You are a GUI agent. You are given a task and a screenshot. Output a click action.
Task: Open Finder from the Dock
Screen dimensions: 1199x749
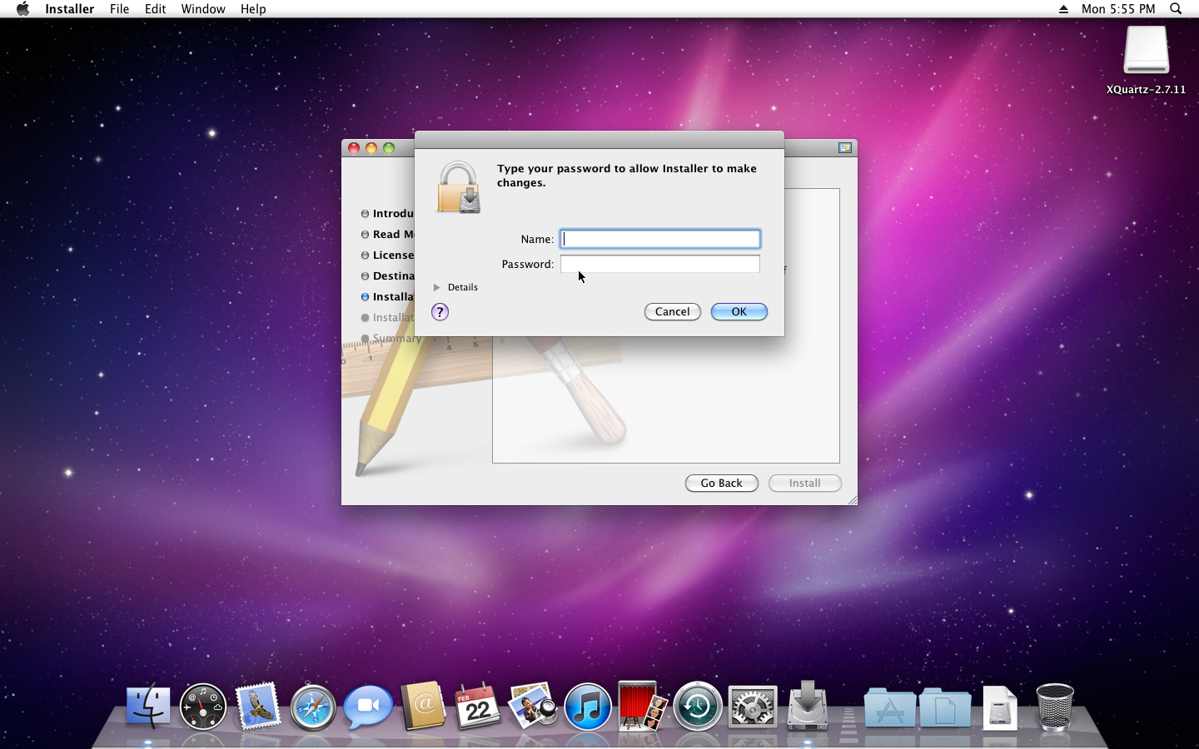148,707
